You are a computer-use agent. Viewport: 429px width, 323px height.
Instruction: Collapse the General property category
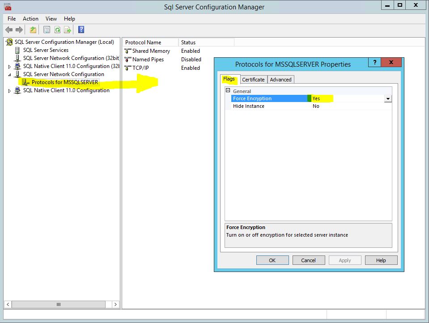click(228, 90)
